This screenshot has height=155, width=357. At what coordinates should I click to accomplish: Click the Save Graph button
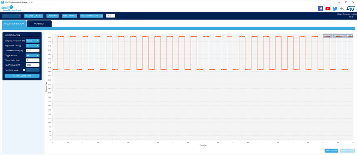331,150
